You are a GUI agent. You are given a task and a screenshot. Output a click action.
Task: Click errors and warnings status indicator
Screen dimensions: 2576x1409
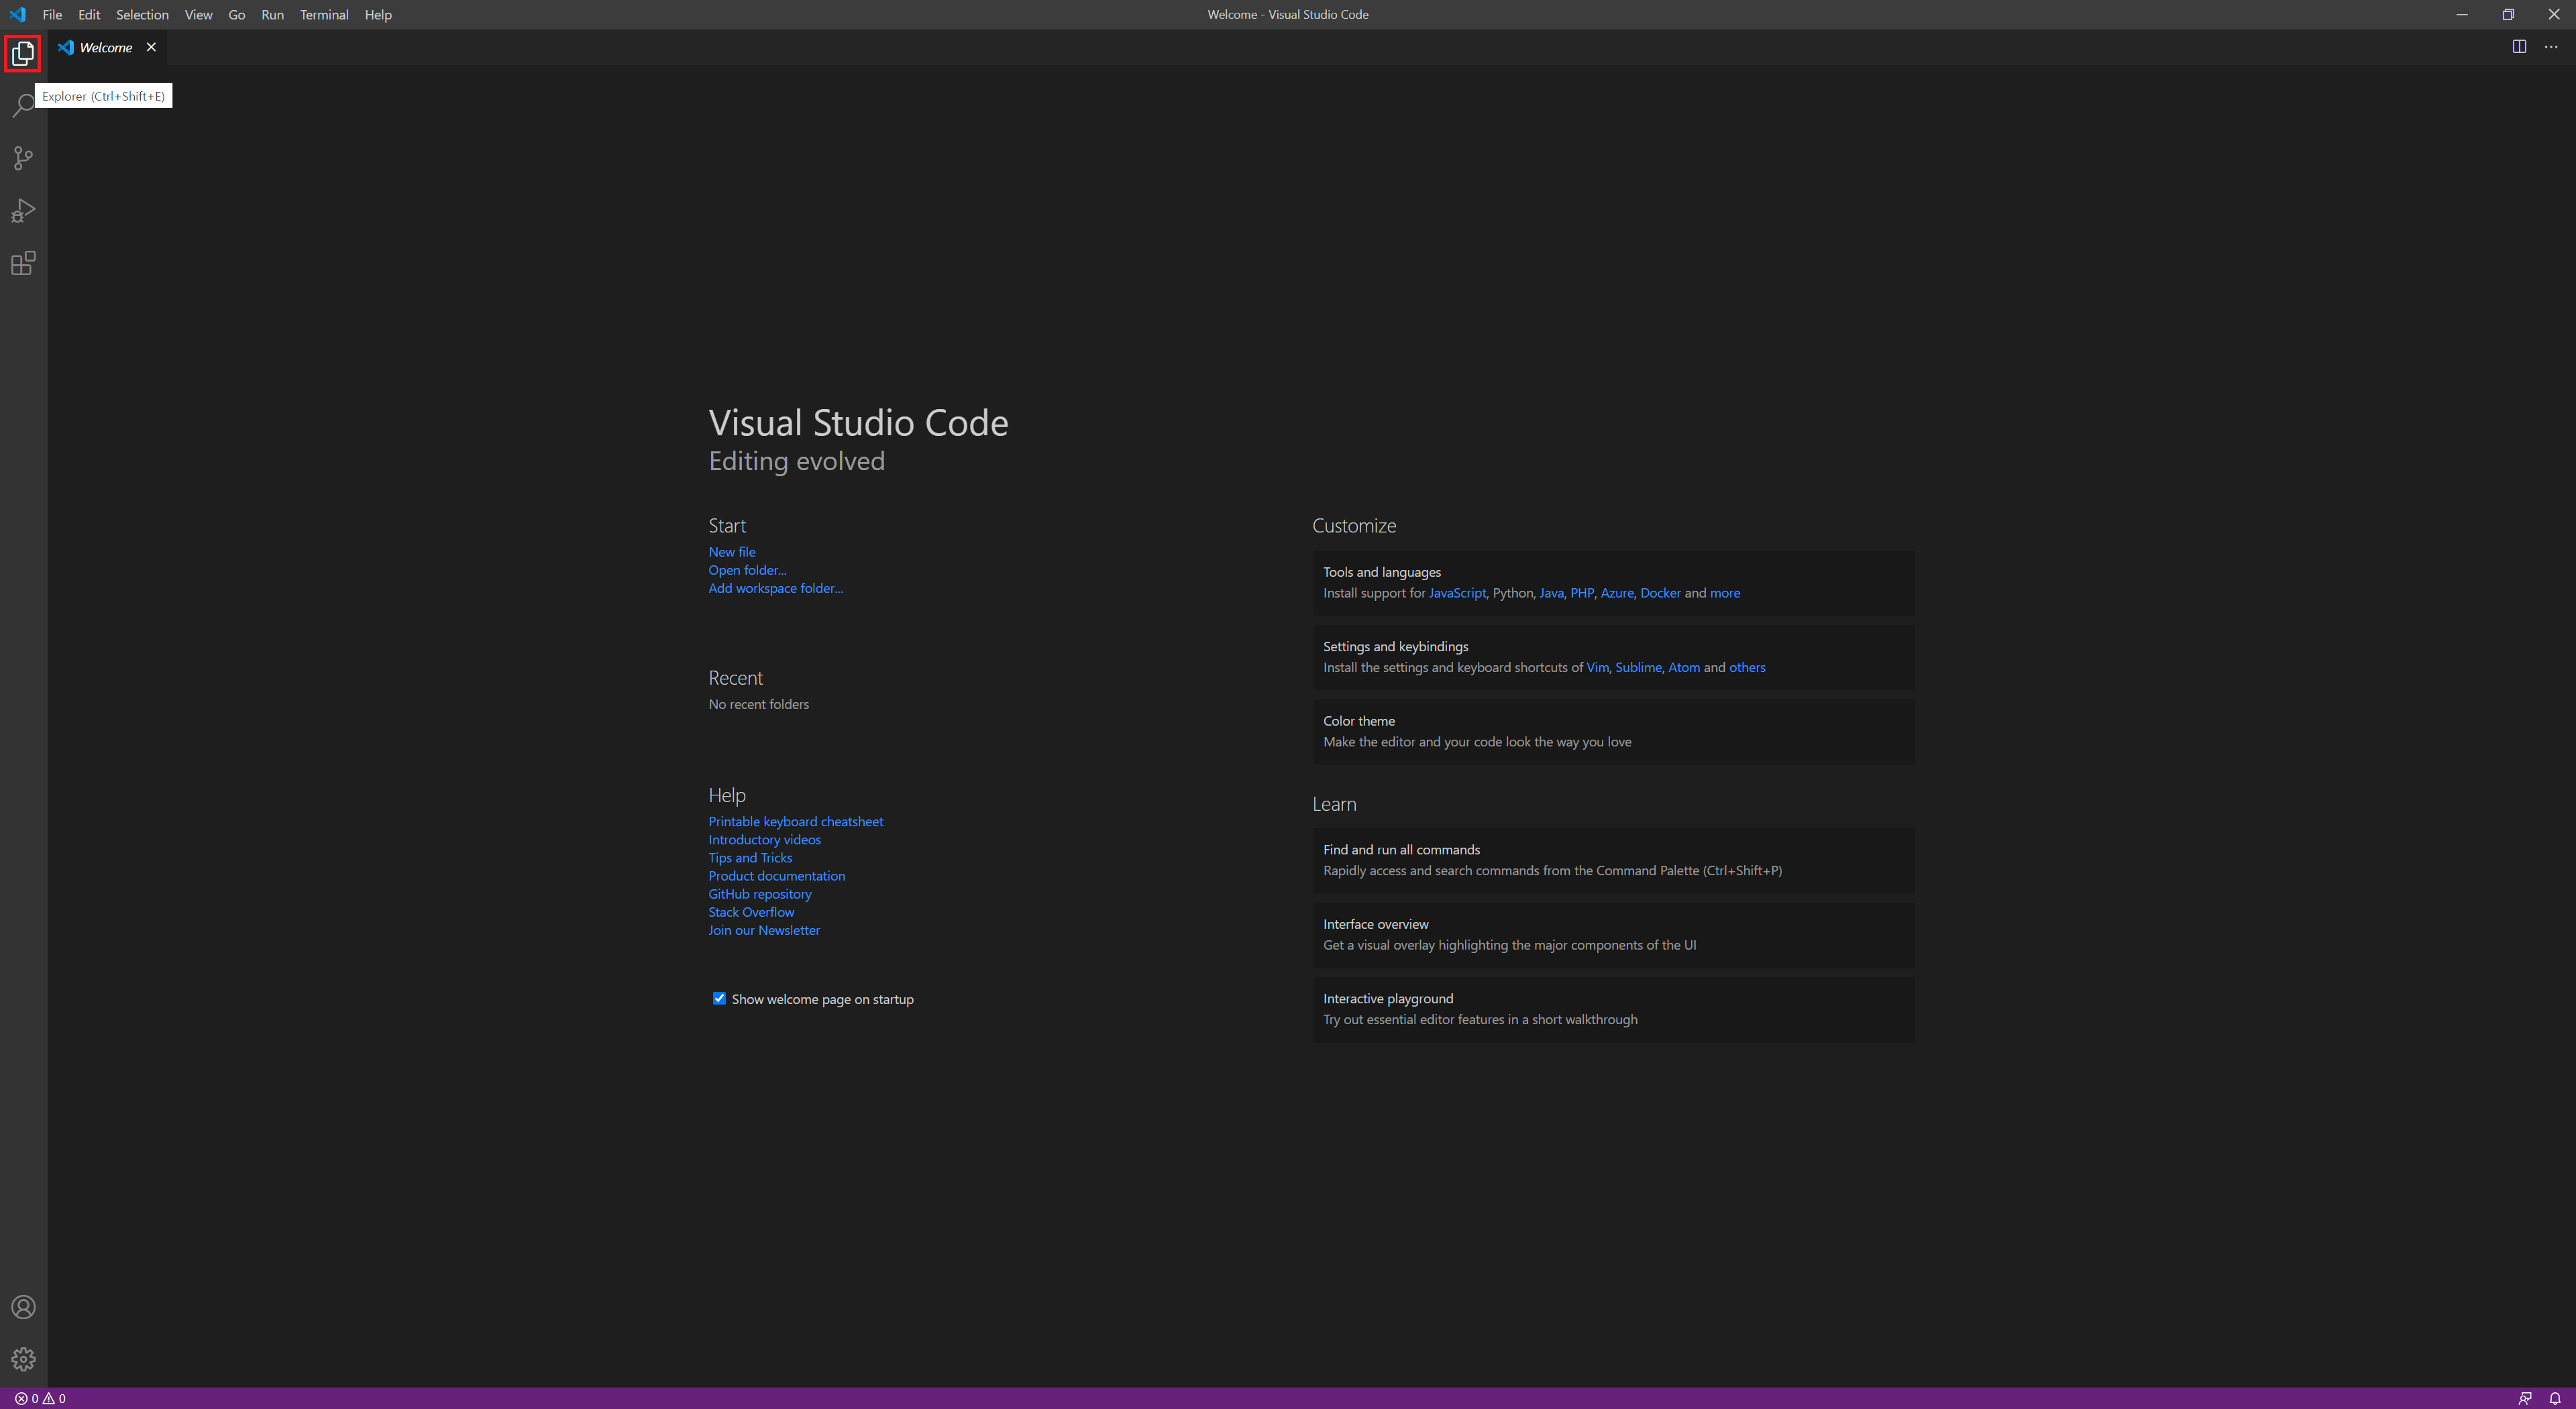(40, 1398)
